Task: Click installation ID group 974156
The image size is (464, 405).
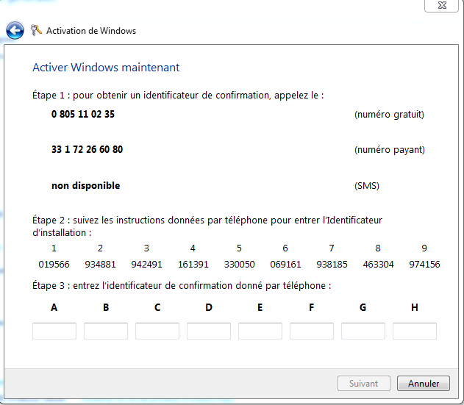Action: (424, 264)
